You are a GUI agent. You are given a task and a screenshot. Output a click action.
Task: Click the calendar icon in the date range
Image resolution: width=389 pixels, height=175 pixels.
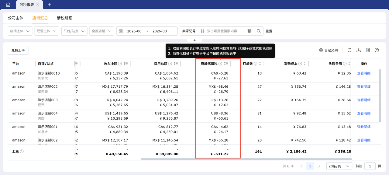click(121, 31)
